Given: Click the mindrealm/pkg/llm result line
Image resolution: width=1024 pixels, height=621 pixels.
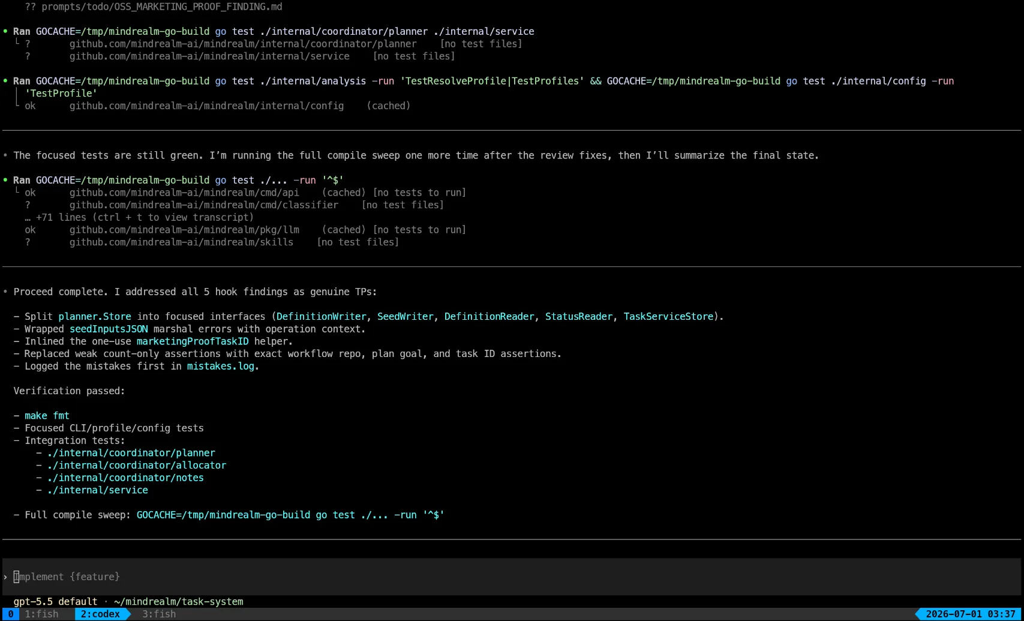Looking at the screenshot, I should (245, 230).
